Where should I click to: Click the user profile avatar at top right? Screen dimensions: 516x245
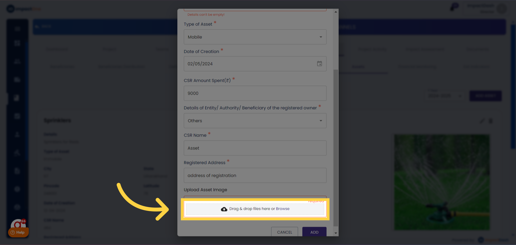(501, 9)
